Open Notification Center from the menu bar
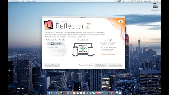This screenshot has height=95, width=169. [158, 1]
